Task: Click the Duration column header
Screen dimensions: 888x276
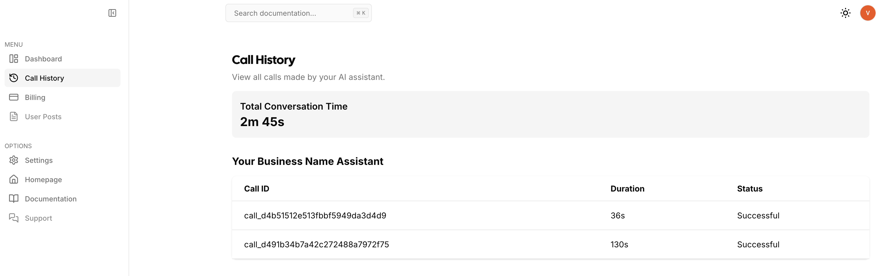Action: pyautogui.click(x=627, y=189)
